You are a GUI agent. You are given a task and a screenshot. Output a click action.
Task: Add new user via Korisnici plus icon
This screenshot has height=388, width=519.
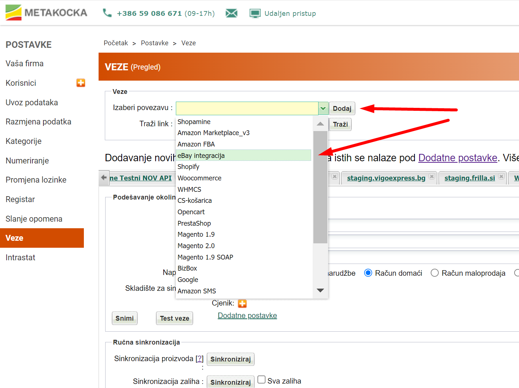81,83
